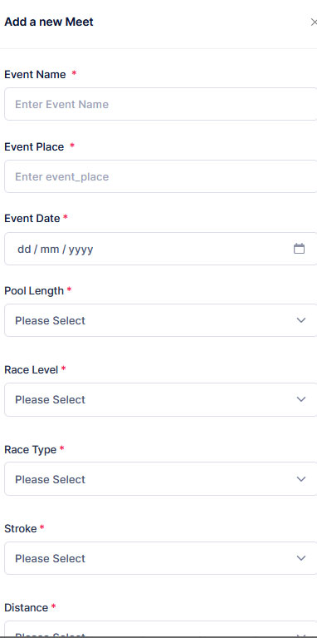
Task: Click the Event Name label
Action: point(35,75)
